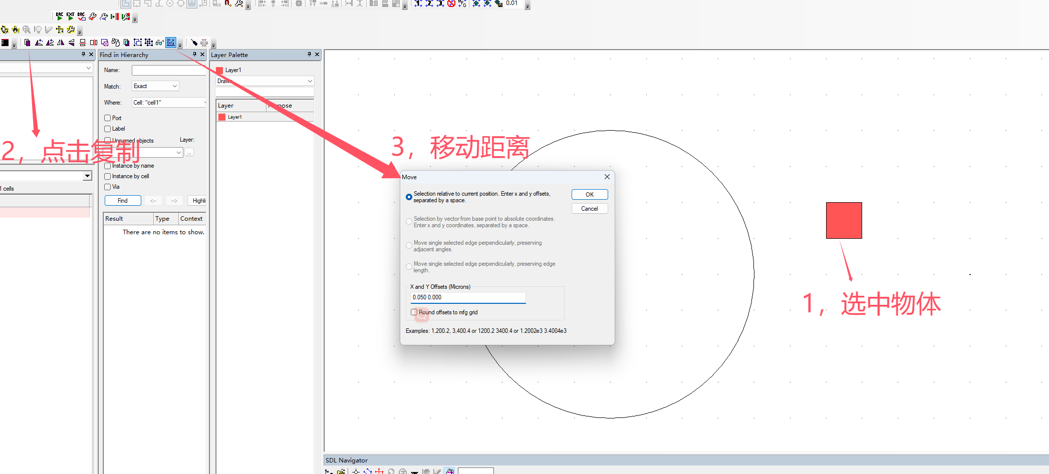Click the sideways triangle flip icon
Viewport: 1049px width, 474px height.
click(72, 43)
